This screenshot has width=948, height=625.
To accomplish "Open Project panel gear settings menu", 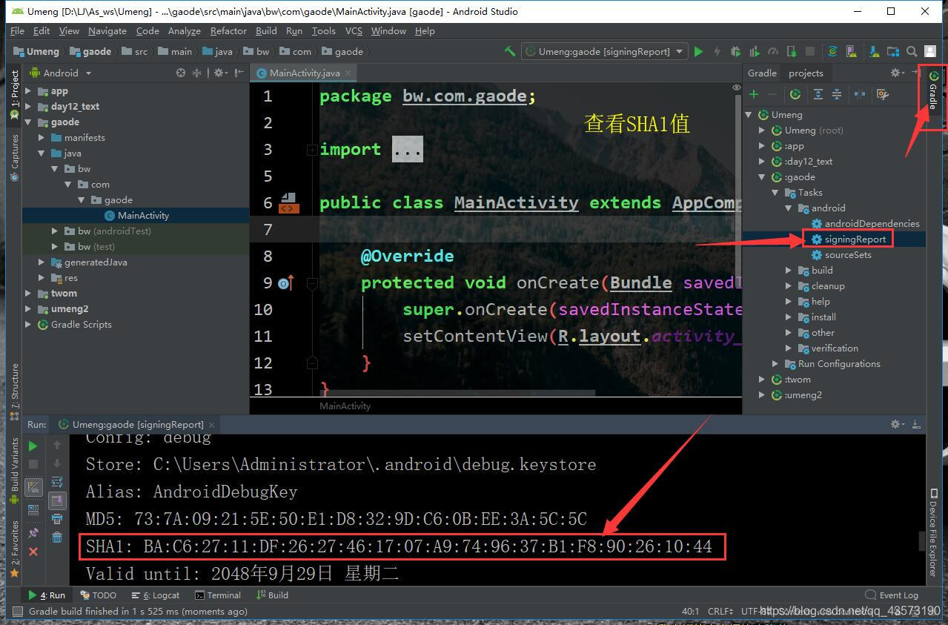I will 220,73.
